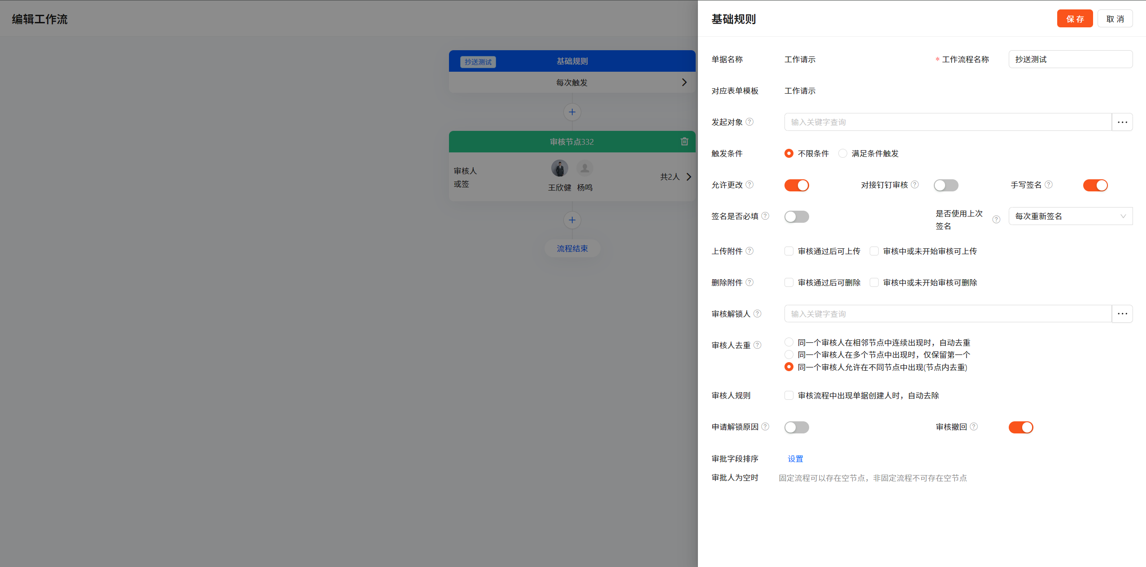
Task: Click the 取消 button
Action: [1115, 19]
